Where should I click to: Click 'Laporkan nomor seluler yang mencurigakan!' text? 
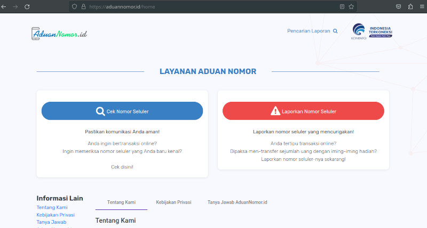point(303,132)
